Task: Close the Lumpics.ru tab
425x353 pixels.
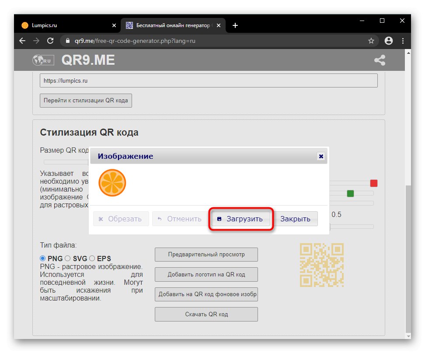Action: pos(114,25)
